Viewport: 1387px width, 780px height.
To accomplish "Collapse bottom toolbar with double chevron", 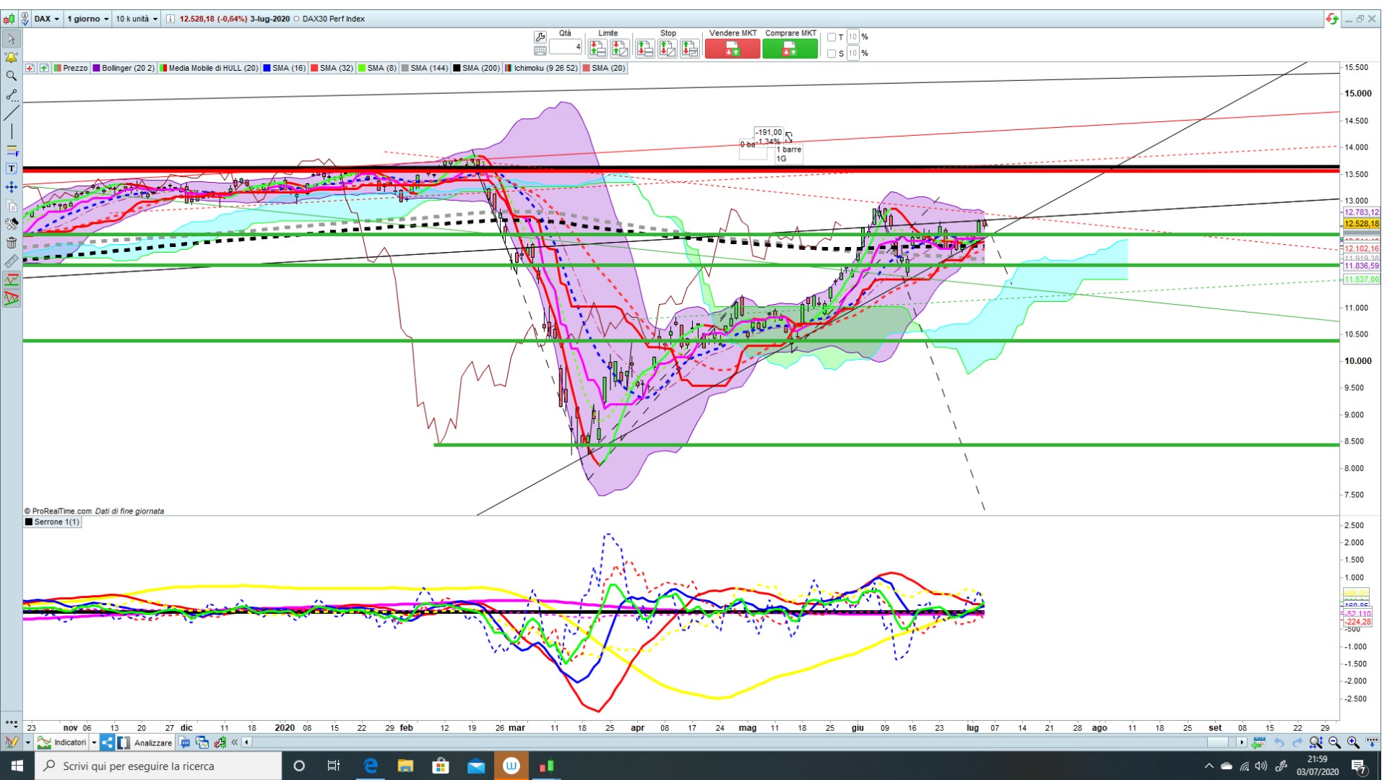I will coord(235,742).
